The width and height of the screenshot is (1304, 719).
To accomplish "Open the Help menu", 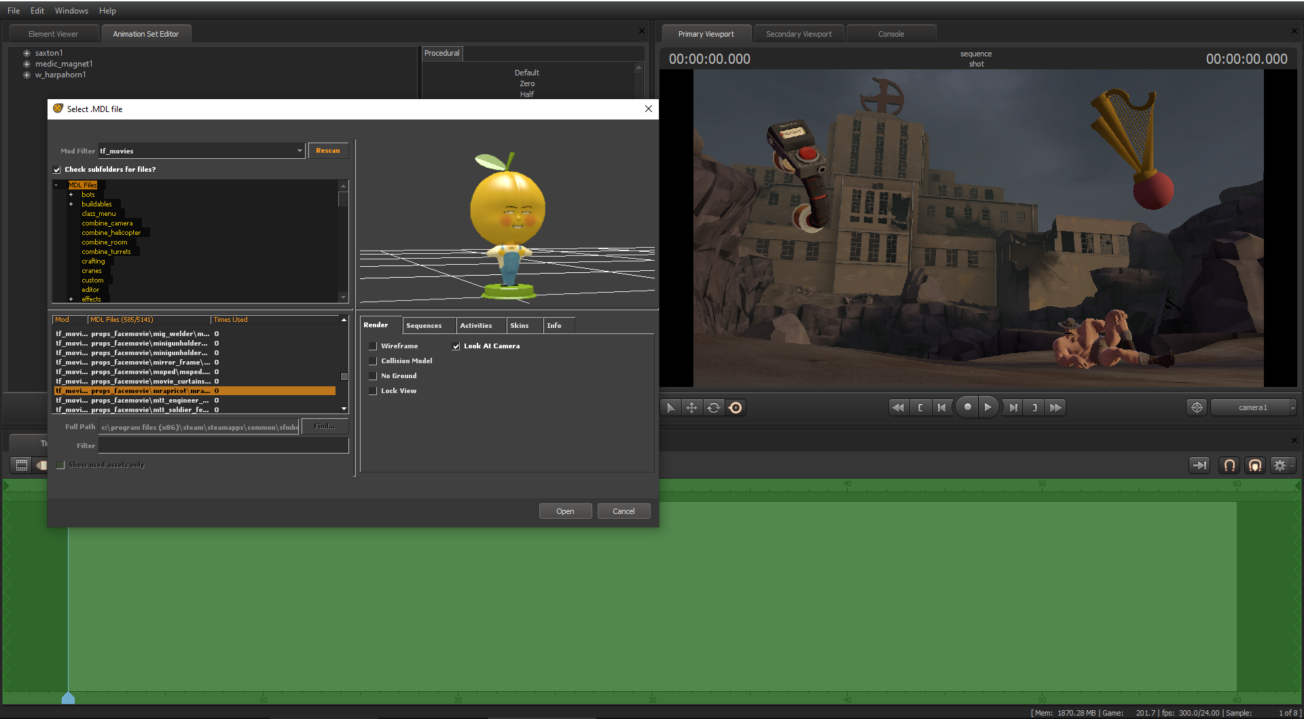I will (x=107, y=11).
